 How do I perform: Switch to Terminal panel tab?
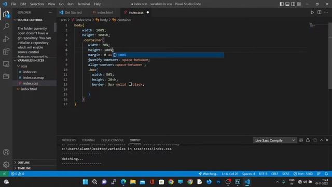[89, 140]
